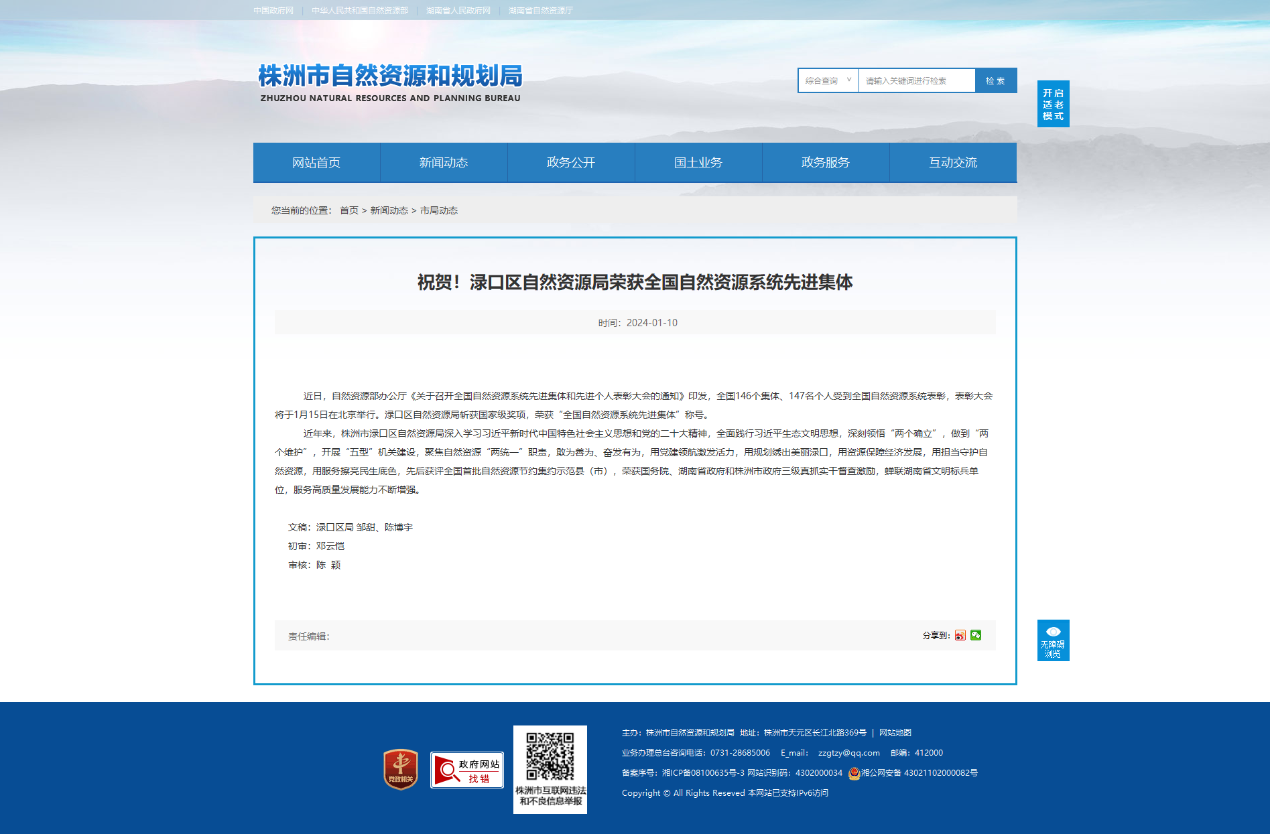Open the 互动交流 navigation menu

[x=953, y=162]
